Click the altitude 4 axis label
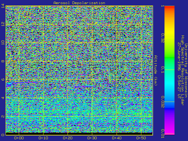The image size is (188, 141). click(3, 98)
